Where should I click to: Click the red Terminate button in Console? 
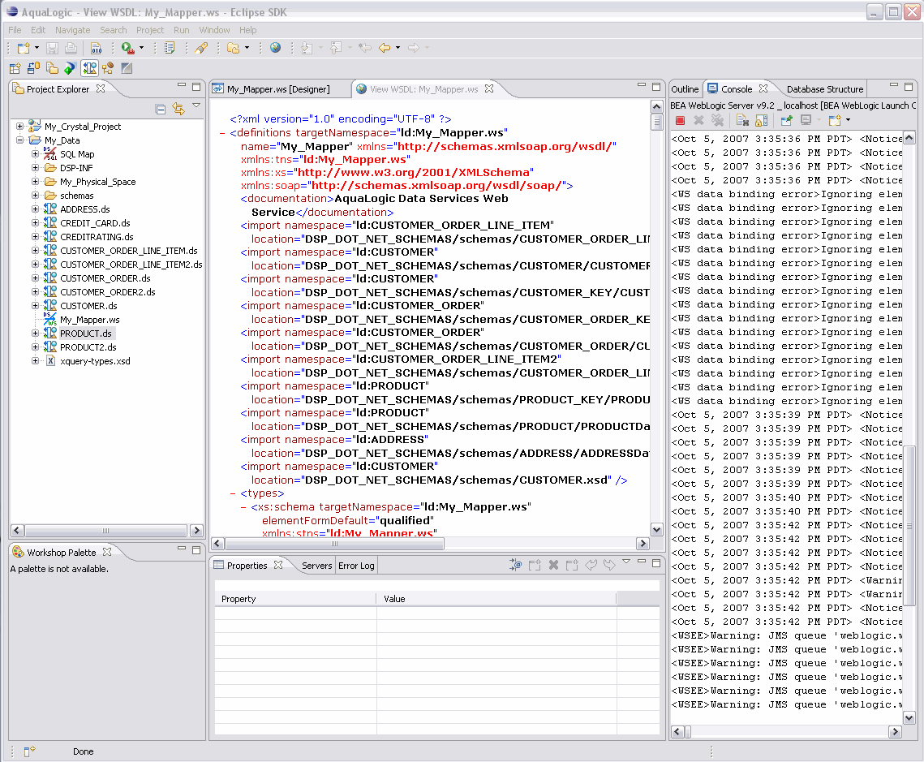coord(680,120)
